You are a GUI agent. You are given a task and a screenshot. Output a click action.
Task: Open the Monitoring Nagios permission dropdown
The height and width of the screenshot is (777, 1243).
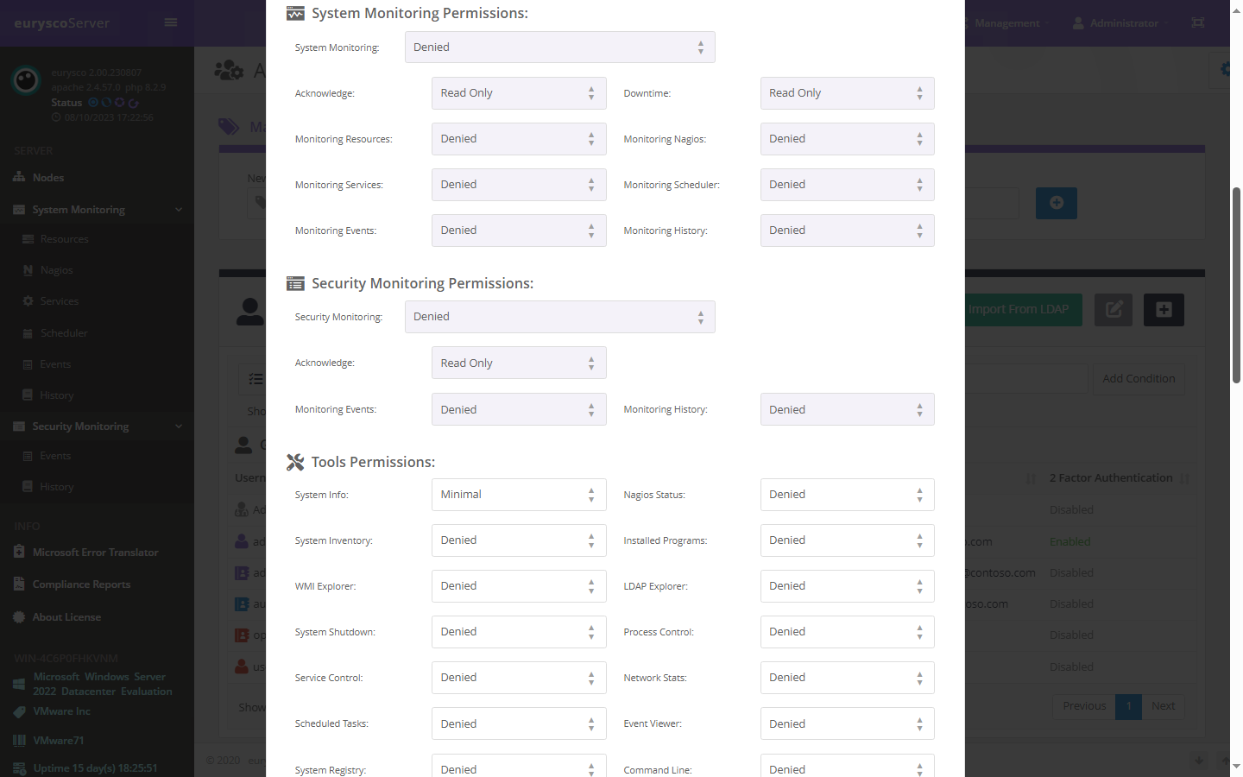(847, 139)
